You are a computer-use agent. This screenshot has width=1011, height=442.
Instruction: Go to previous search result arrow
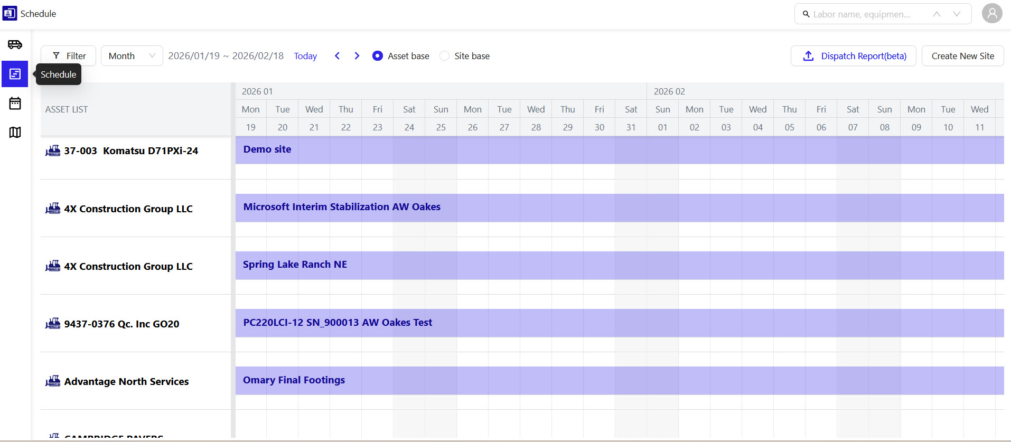tap(937, 14)
